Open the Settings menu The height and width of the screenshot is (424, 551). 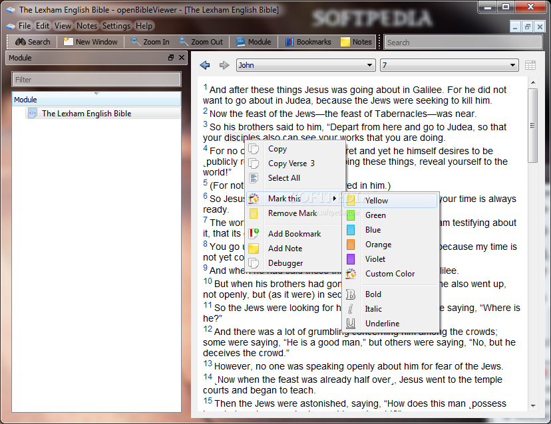[x=116, y=26]
